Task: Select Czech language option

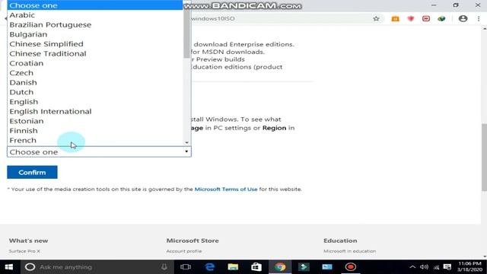Action: [94, 73]
